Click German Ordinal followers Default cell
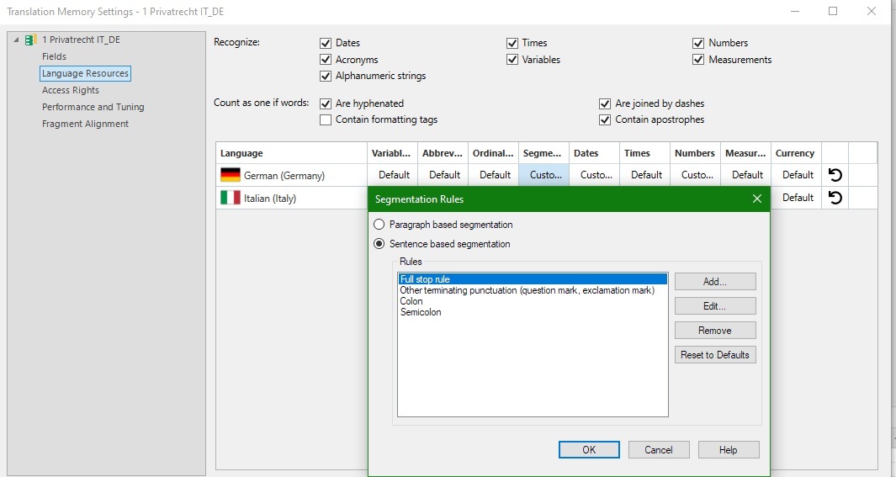 coord(493,175)
